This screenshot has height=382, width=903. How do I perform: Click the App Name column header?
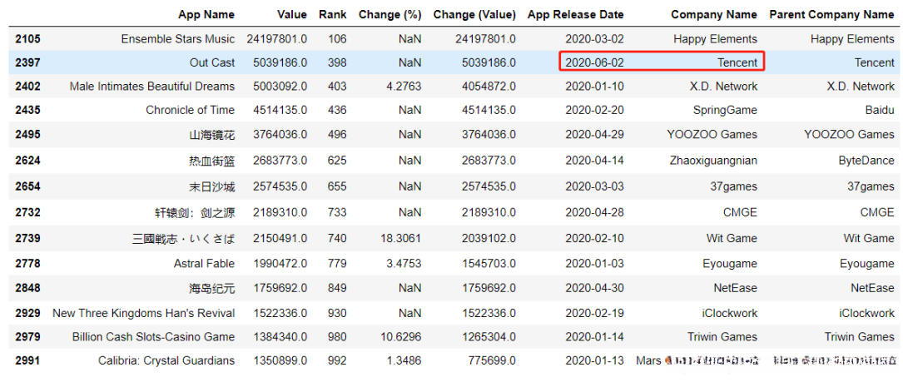(206, 15)
